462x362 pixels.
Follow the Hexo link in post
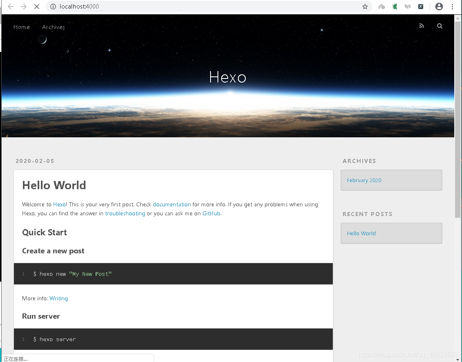click(59, 204)
